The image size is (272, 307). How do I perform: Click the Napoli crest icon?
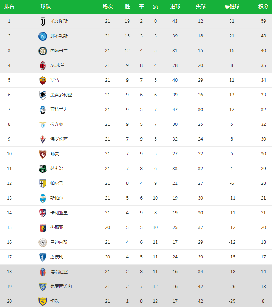(x=43, y=36)
